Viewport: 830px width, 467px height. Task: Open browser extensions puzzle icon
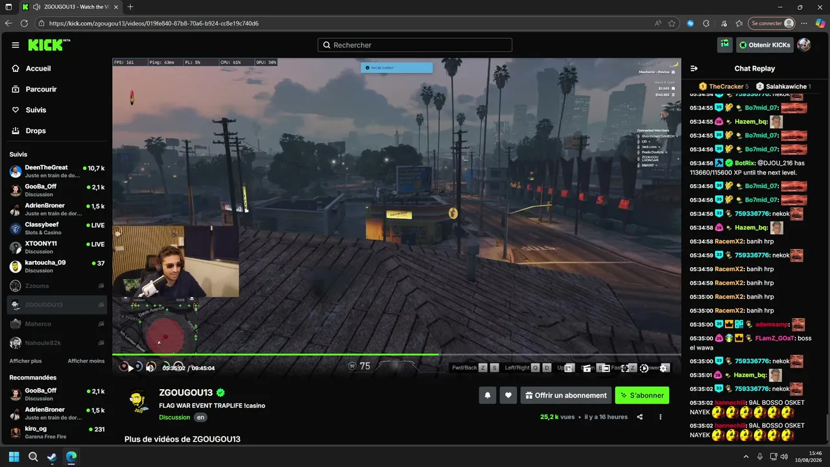[705, 23]
